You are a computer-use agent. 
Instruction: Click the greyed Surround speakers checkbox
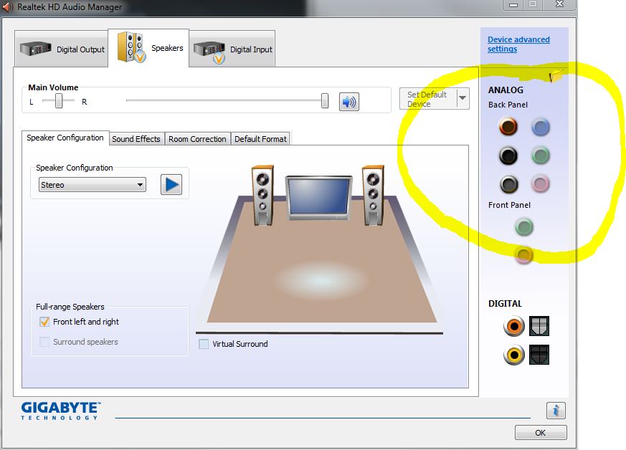pyautogui.click(x=44, y=342)
